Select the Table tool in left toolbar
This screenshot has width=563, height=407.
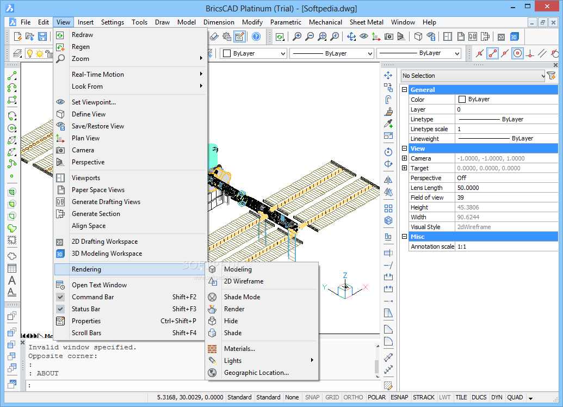[x=12, y=268]
